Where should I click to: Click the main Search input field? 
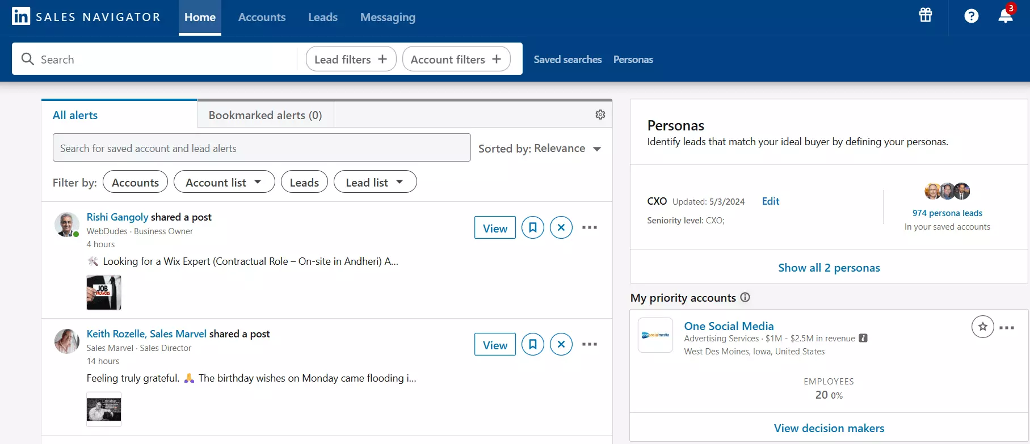[154, 59]
